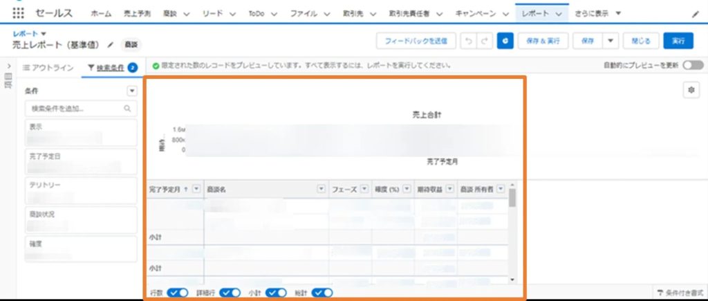Screen dimensions: 708x301
Task: Click the 条件付き書式 button
Action: tap(680, 293)
